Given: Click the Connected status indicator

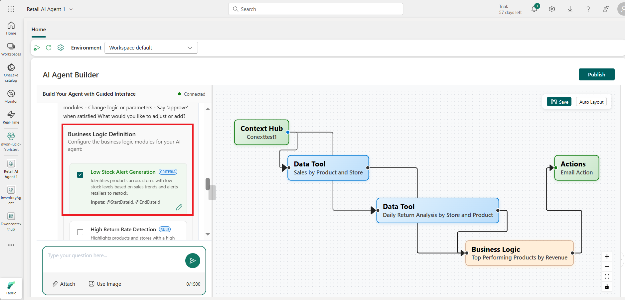Looking at the screenshot, I should (x=192, y=94).
